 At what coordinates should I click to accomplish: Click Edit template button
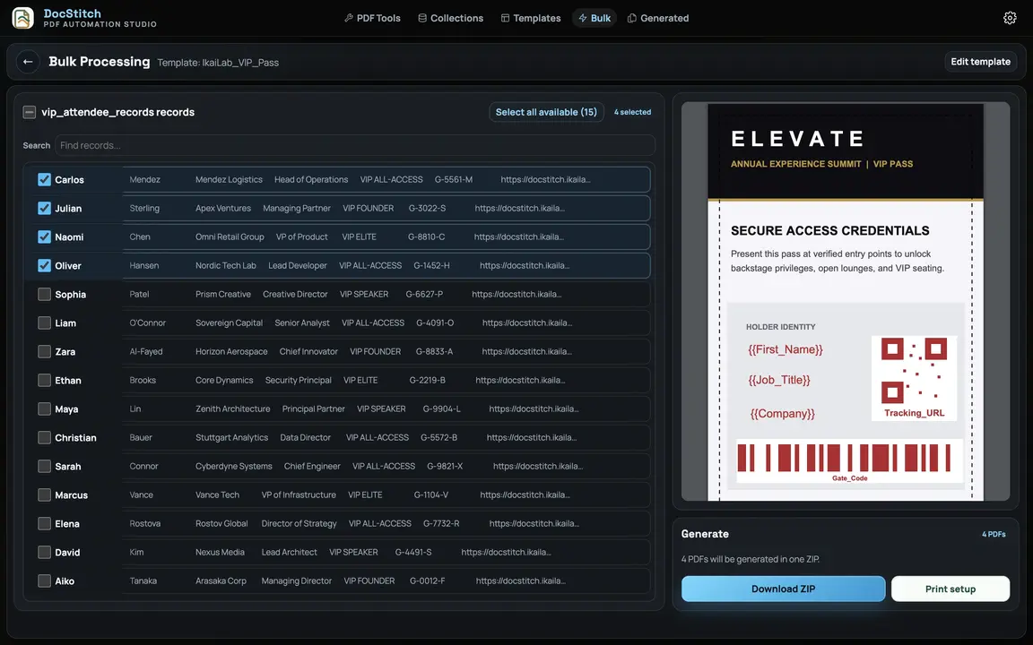click(980, 61)
